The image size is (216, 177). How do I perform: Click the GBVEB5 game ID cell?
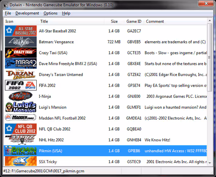pyautogui.click(x=134, y=42)
